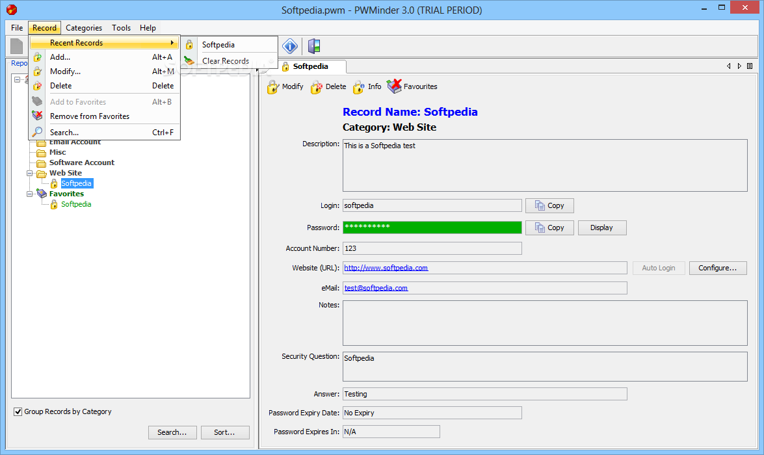Collapse the Favorites tree node

30,194
